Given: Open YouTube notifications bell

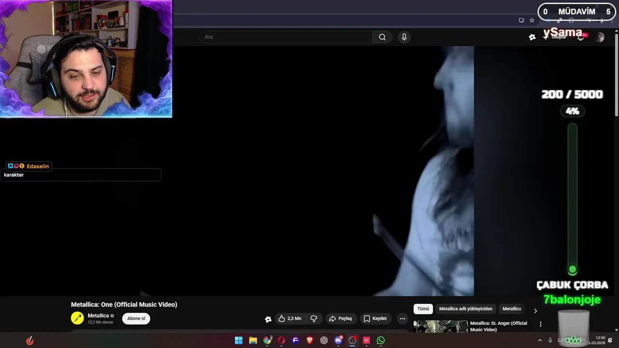Looking at the screenshot, I should pyautogui.click(x=581, y=37).
